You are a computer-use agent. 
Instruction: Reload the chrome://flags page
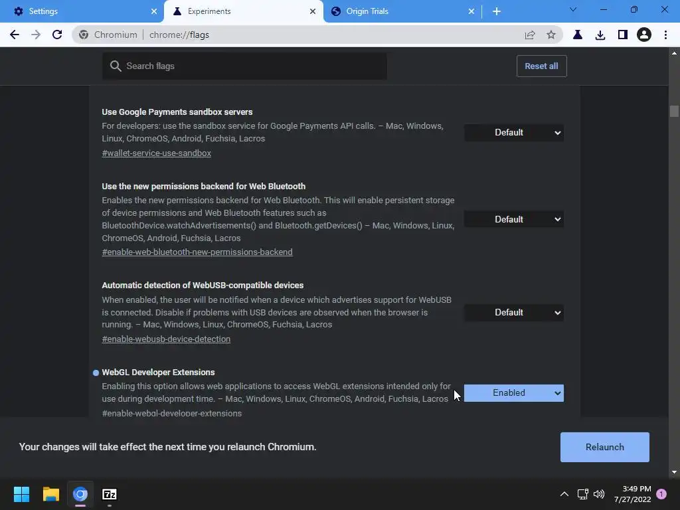tap(57, 35)
